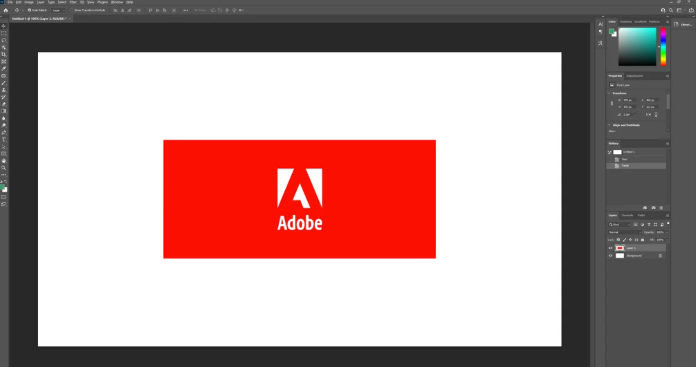Switch to the Swatches tab

pyautogui.click(x=626, y=21)
